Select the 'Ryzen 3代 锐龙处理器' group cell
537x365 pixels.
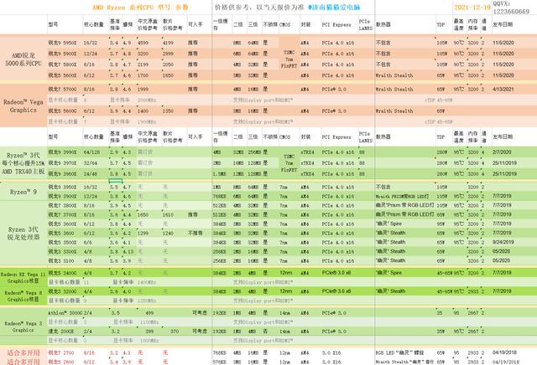click(x=23, y=233)
